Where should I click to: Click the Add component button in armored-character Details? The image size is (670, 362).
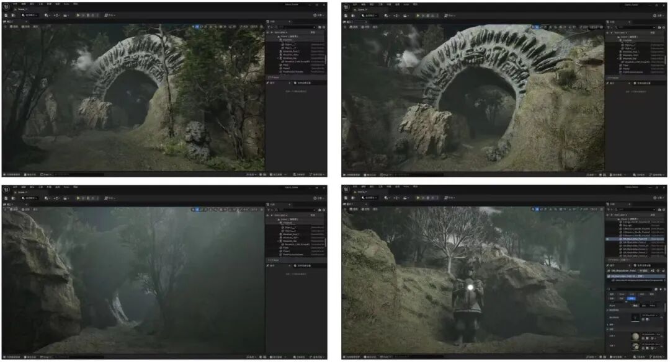[x=643, y=271]
